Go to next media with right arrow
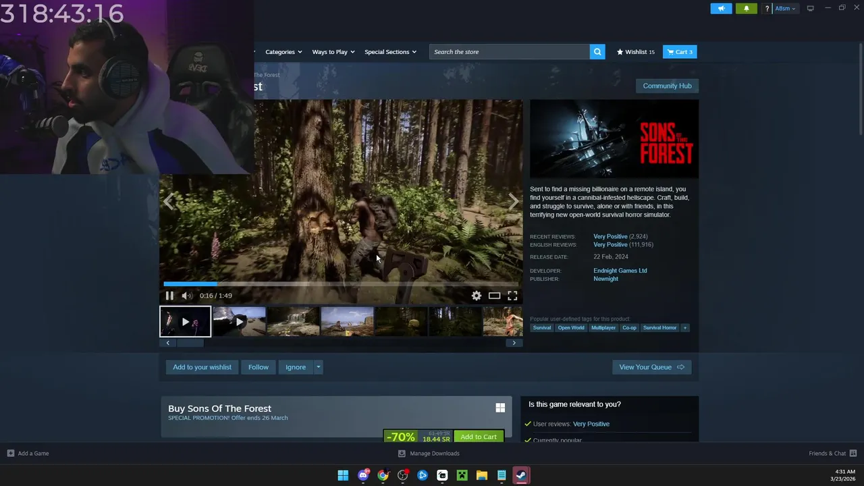The image size is (864, 486). coord(514,201)
